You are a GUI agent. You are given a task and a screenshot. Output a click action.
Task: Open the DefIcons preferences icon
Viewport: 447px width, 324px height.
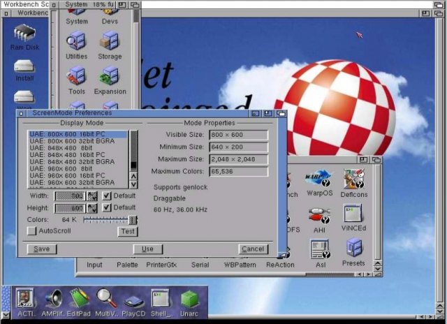pos(354,183)
